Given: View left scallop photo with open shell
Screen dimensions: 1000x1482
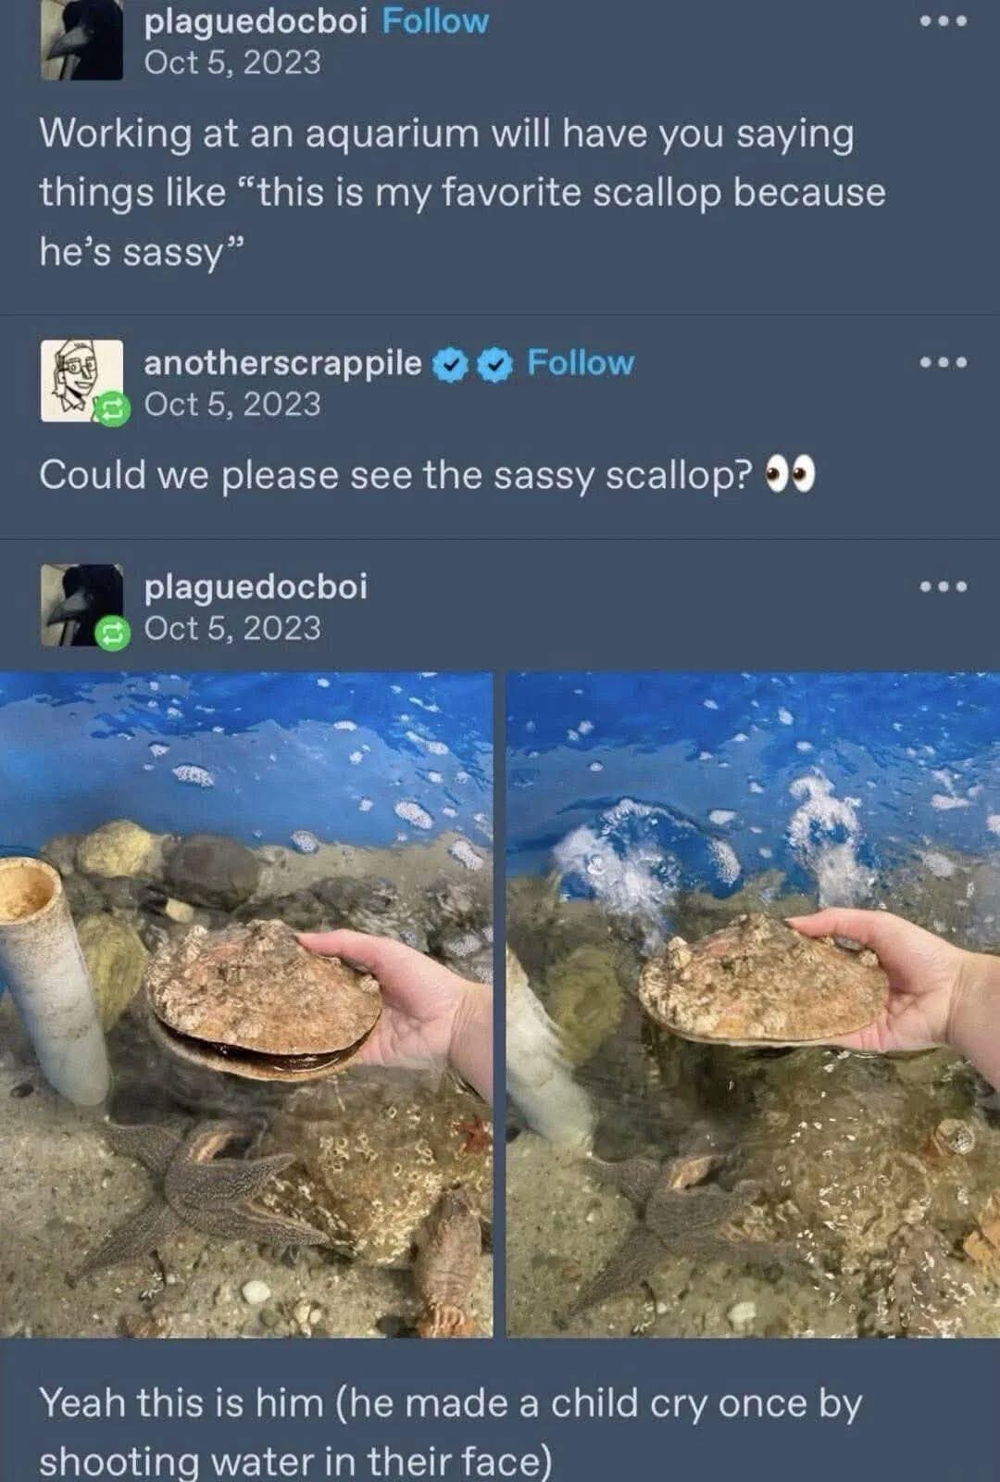Looking at the screenshot, I should click(x=246, y=1005).
